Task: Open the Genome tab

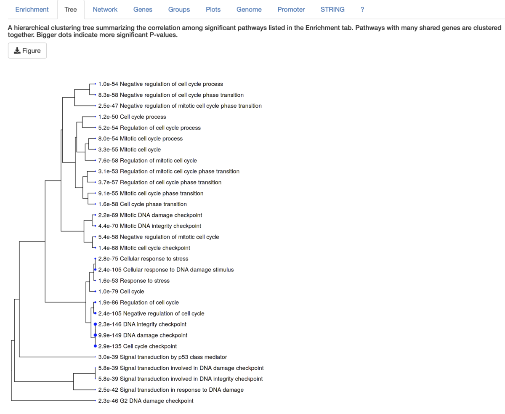Action: [249, 9]
